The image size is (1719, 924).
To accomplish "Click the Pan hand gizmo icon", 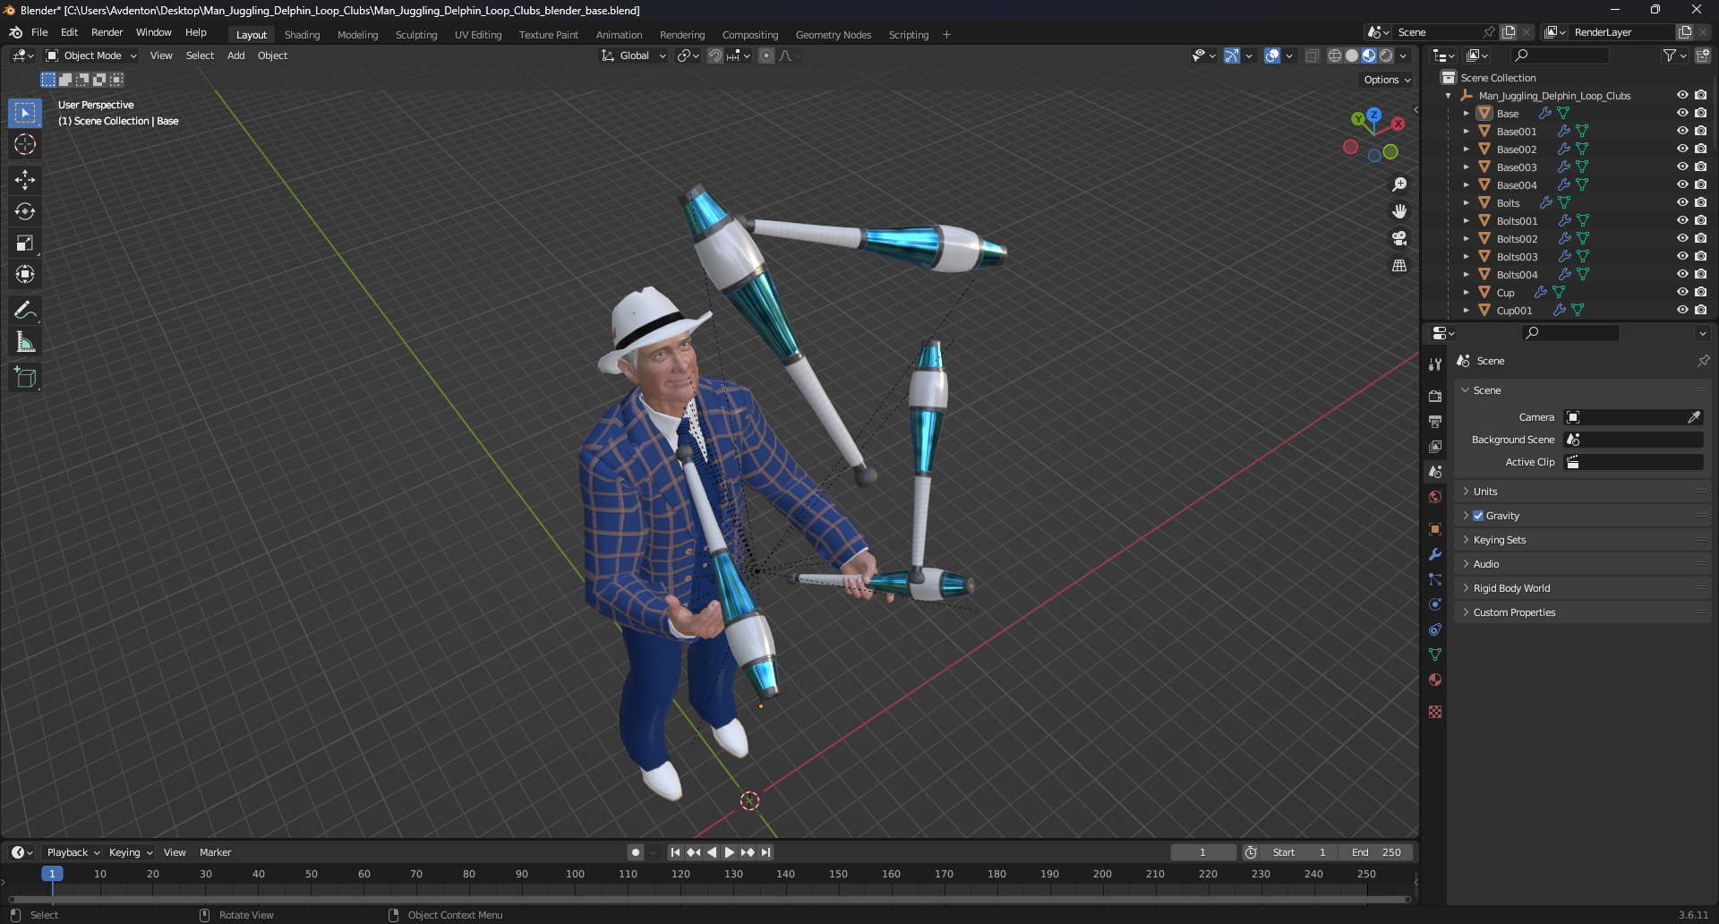I will 1399,211.
